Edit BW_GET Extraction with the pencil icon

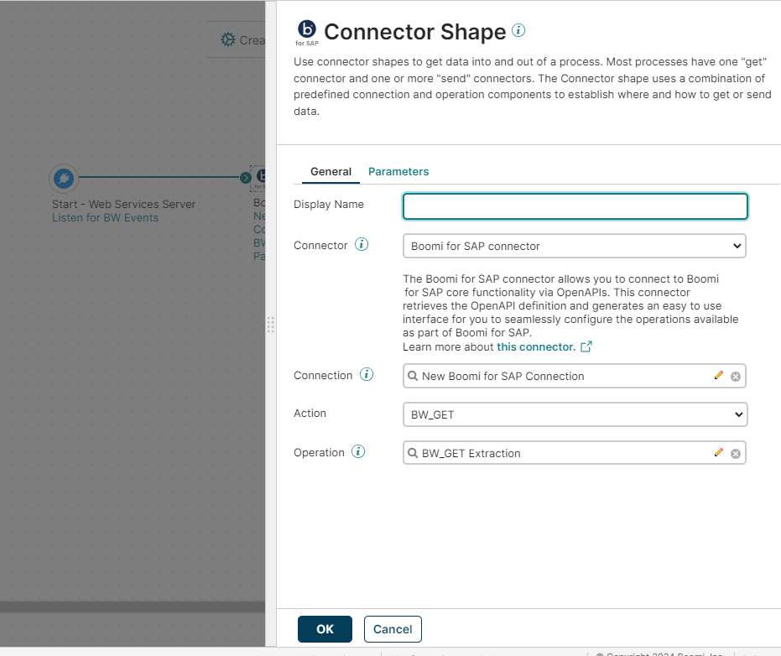coord(719,452)
